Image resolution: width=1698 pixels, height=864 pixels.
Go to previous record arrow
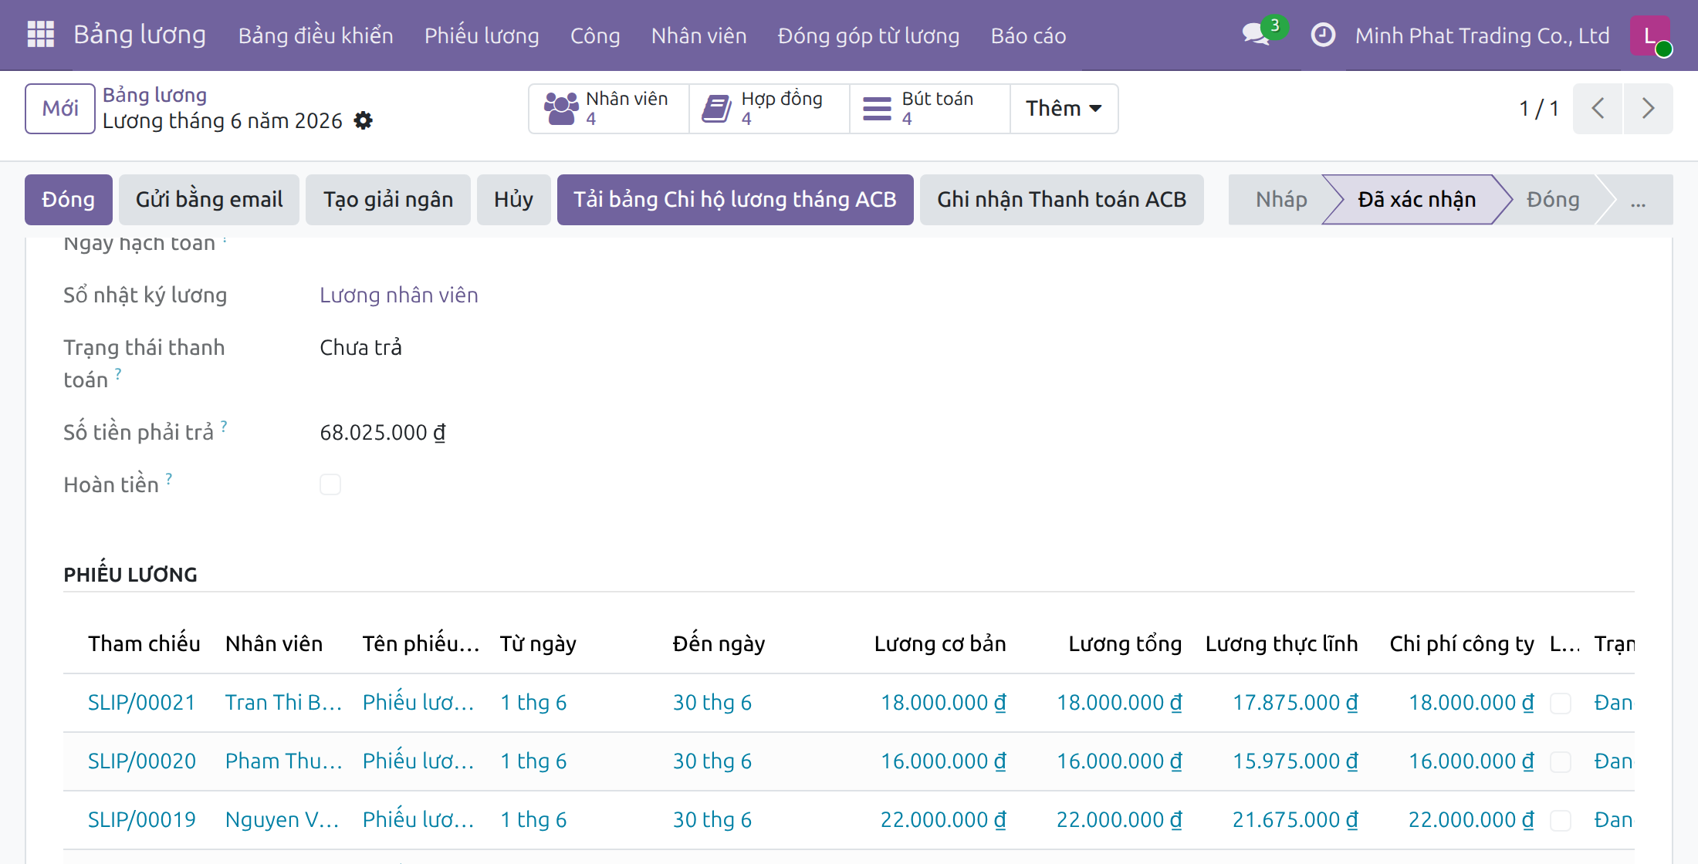tap(1598, 109)
